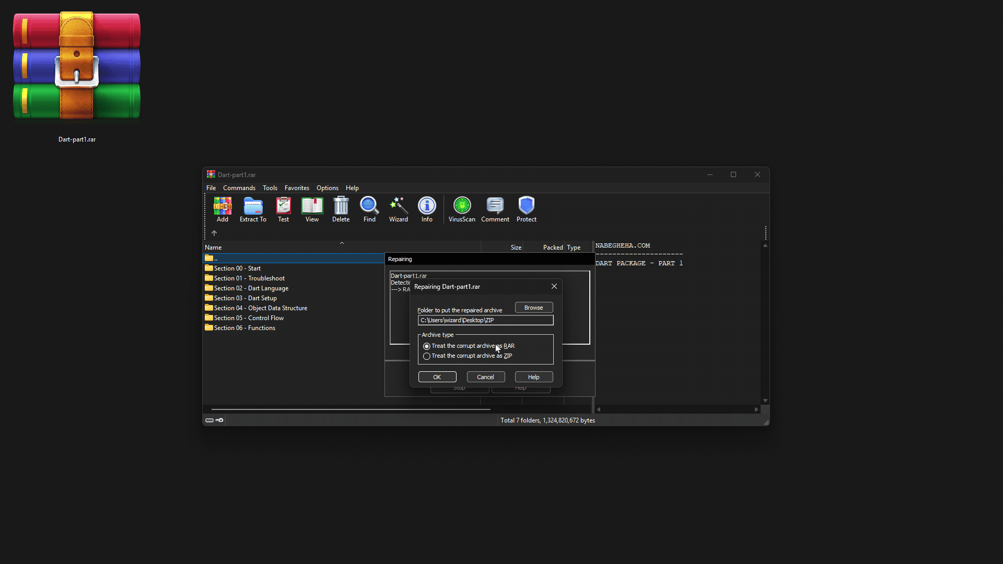Open the Info toolbar icon
Image resolution: width=1003 pixels, height=564 pixels.
point(427,209)
